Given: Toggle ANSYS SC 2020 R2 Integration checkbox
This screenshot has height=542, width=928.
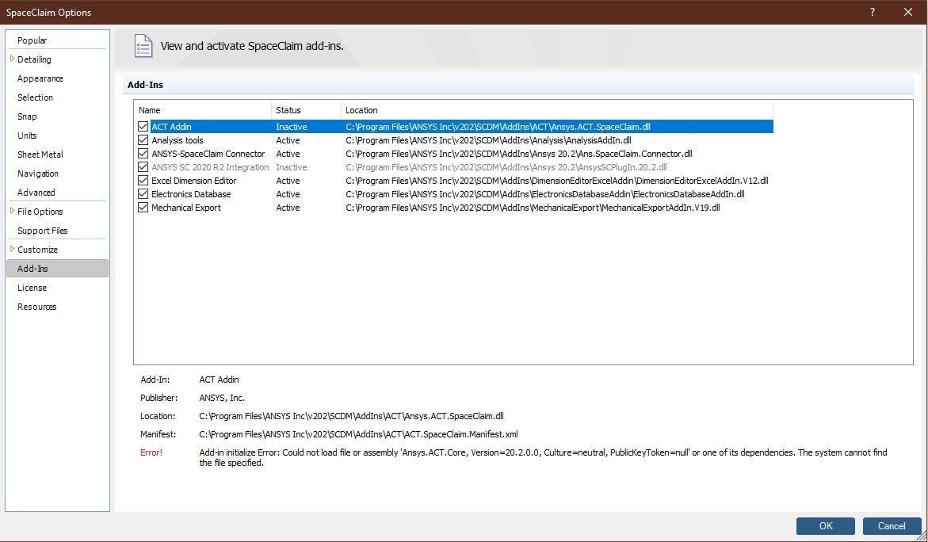Looking at the screenshot, I should click(143, 167).
